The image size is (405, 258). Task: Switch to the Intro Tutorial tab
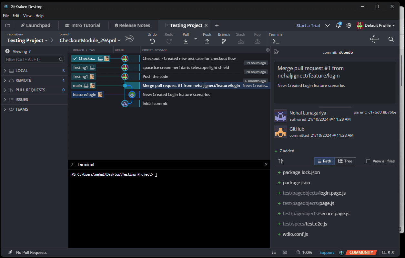(83, 25)
